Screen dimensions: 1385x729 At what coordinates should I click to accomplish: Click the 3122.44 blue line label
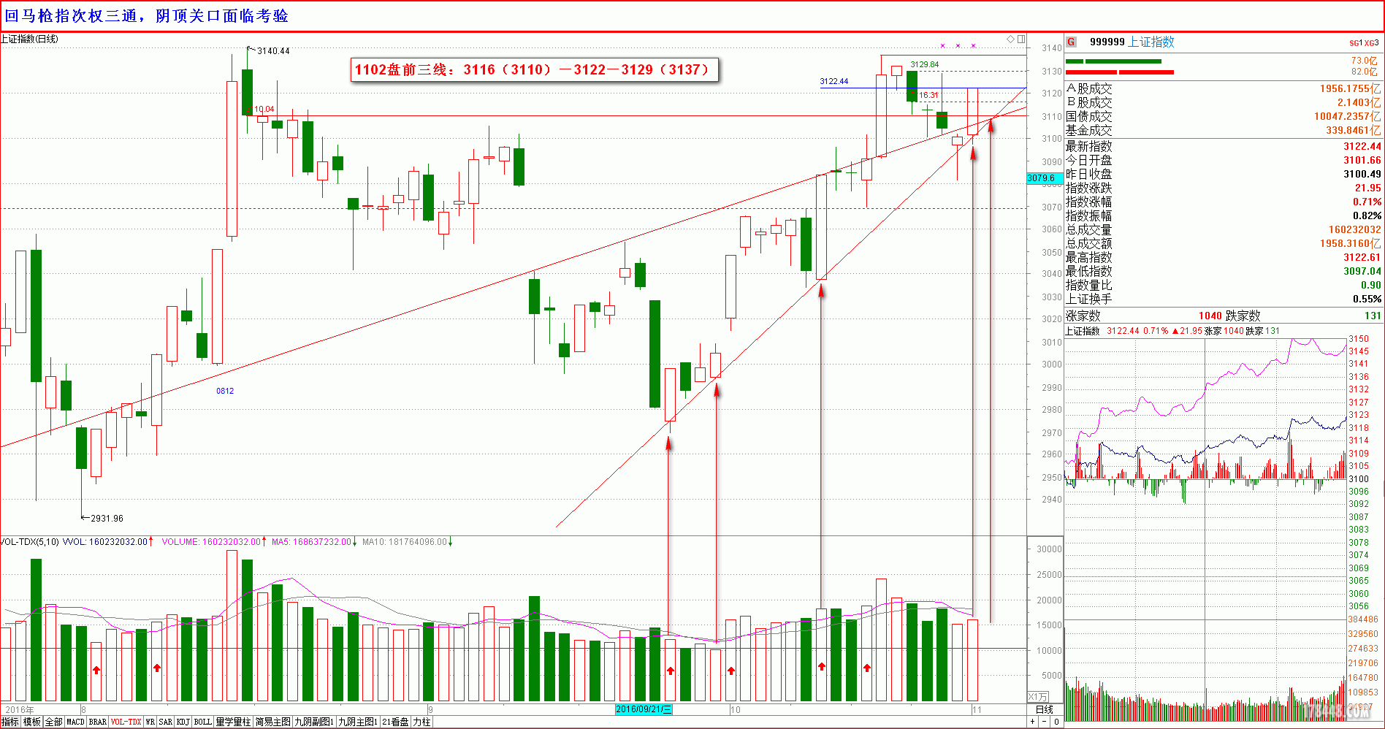click(x=834, y=82)
